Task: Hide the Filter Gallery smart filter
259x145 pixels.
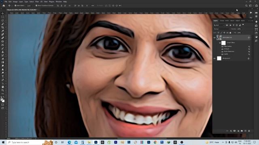Action: (x=222, y=47)
